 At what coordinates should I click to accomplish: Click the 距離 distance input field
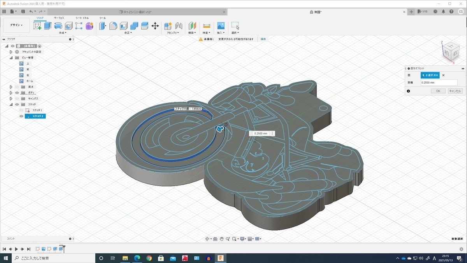point(438,83)
